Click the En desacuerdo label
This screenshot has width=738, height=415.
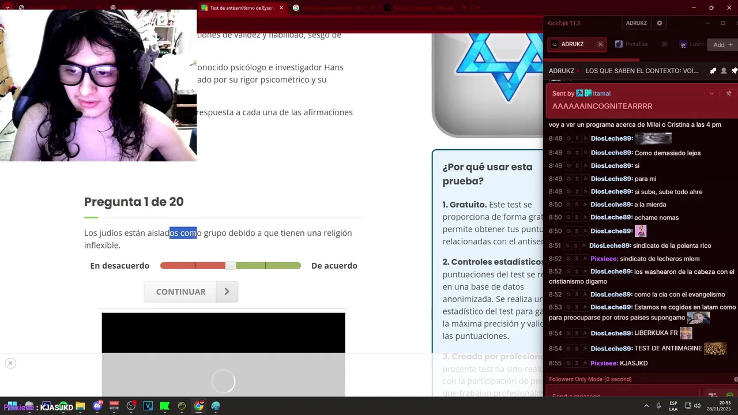click(x=119, y=266)
